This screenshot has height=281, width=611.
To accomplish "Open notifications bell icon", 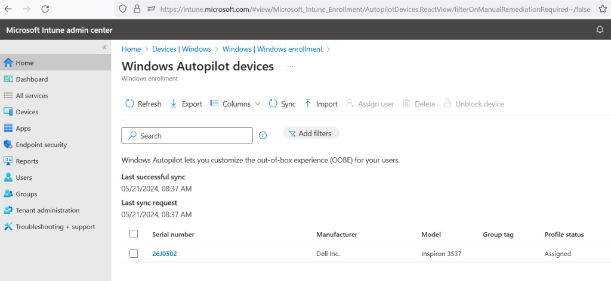I will click(600, 30).
